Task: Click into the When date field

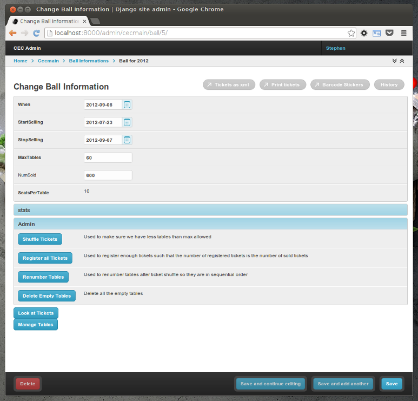Action: click(103, 105)
